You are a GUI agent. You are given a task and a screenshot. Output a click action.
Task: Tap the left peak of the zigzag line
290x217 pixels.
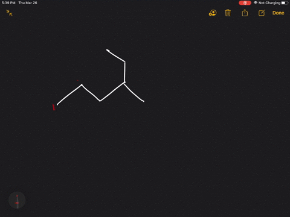tap(82, 85)
